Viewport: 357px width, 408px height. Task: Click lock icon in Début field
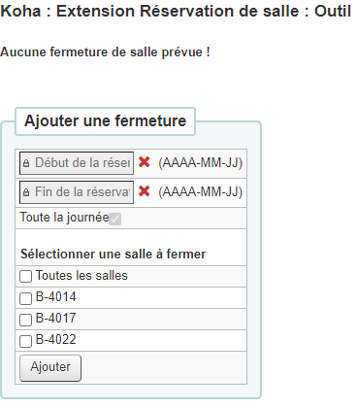coord(26,163)
